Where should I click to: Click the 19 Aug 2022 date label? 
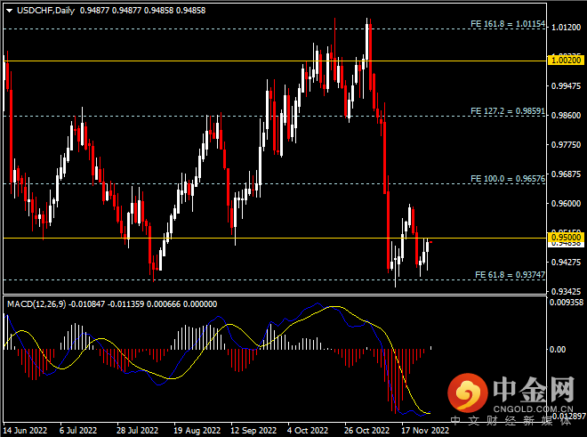click(194, 428)
